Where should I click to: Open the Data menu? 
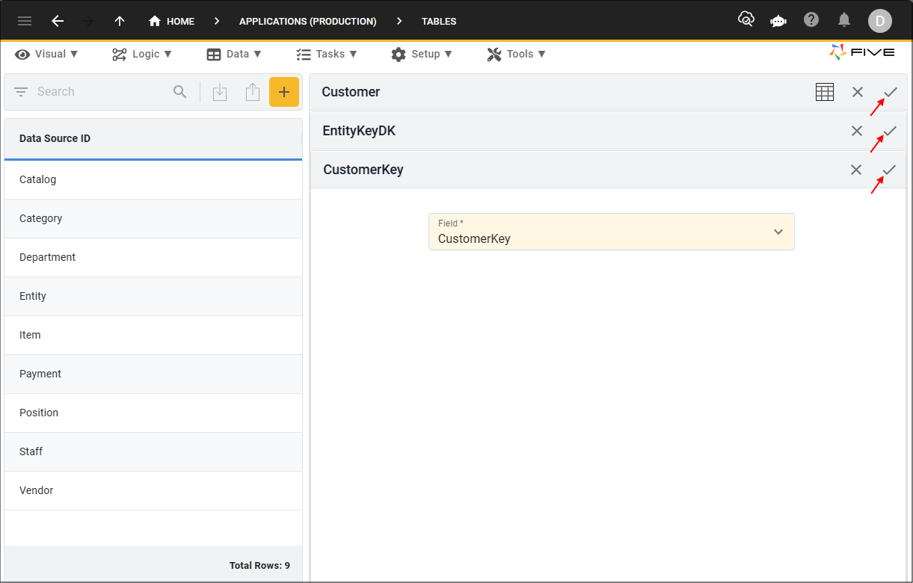(x=234, y=54)
